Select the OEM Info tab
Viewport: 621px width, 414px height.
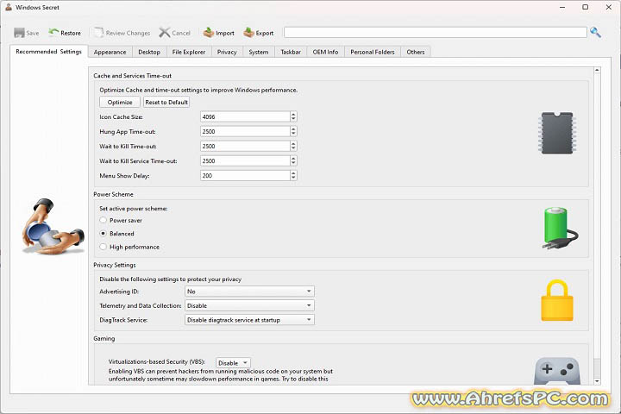[325, 52]
